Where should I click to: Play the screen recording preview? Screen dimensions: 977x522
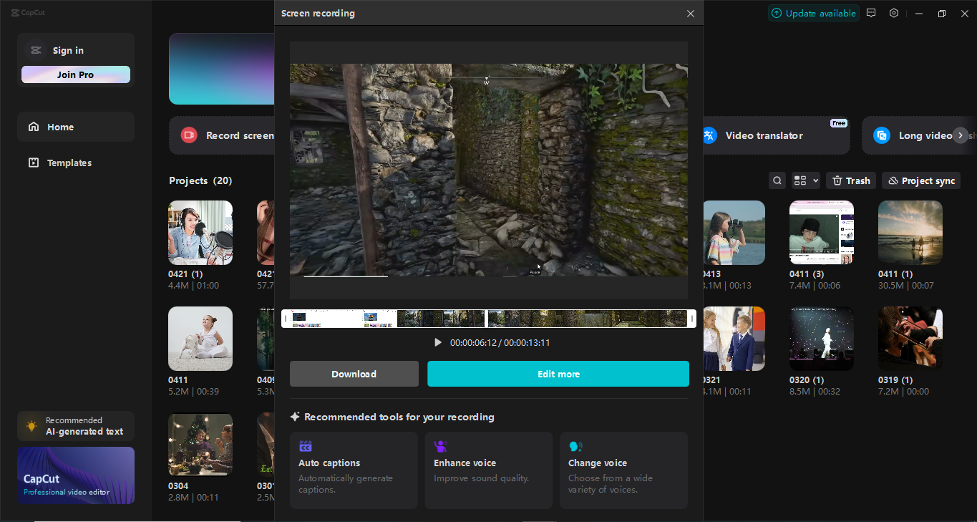point(437,342)
